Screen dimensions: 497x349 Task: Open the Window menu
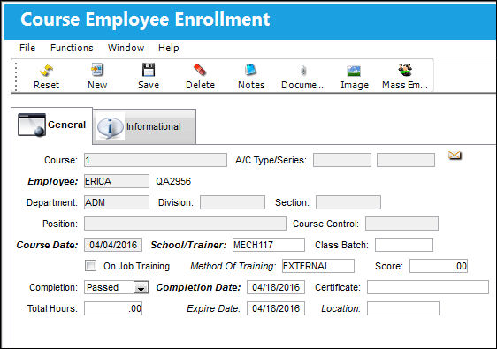[x=126, y=48]
